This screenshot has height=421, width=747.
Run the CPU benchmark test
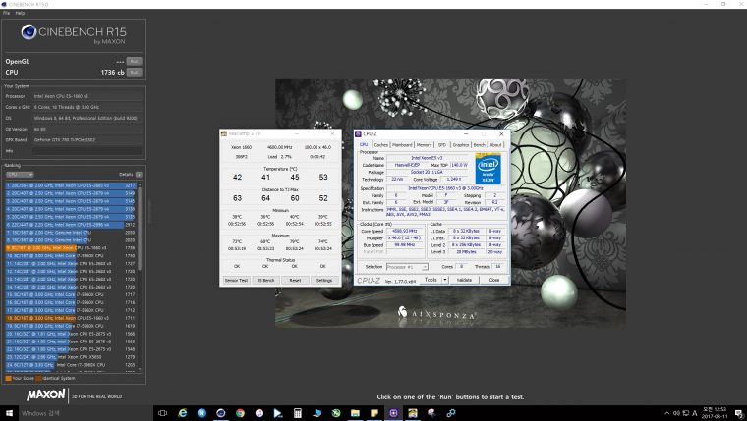coord(135,73)
